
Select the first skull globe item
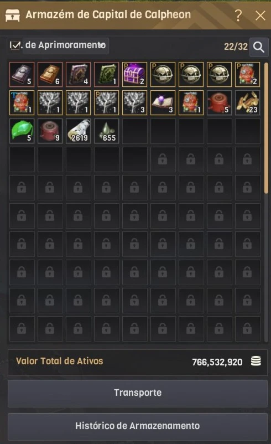(x=163, y=75)
